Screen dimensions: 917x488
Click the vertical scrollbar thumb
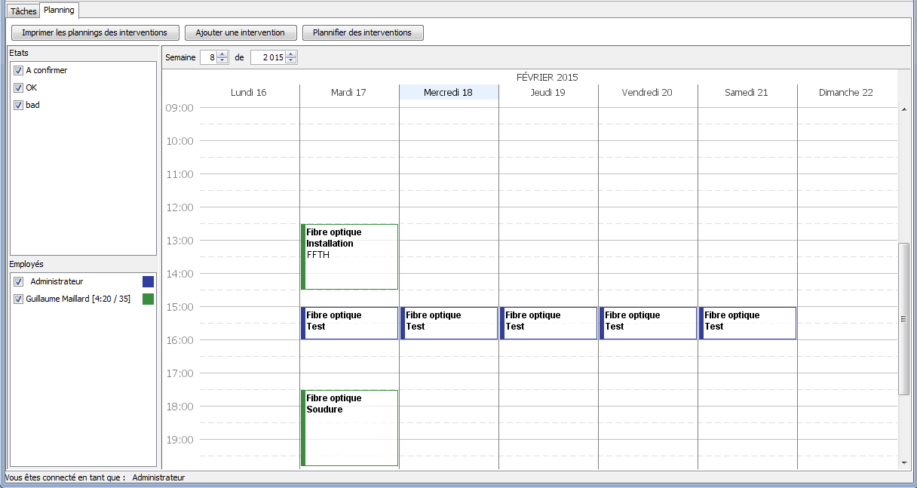pyautogui.click(x=904, y=319)
